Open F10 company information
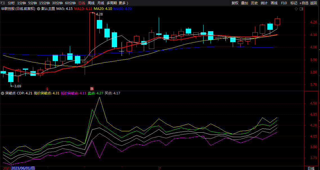 284,3
